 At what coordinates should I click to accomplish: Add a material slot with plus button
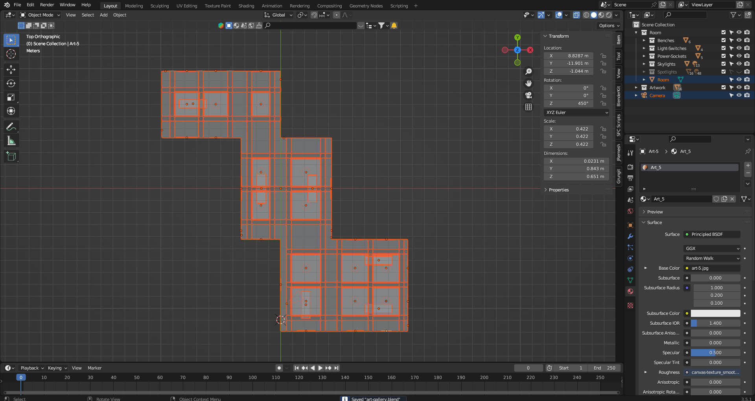748,166
